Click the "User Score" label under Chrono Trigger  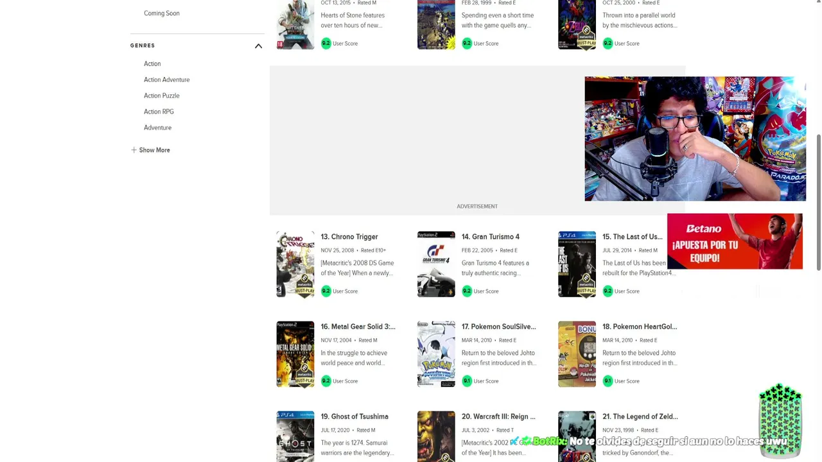coord(345,291)
